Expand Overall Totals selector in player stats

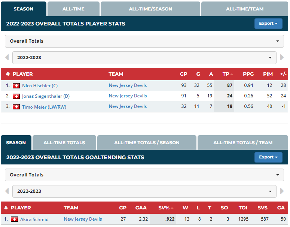[144, 41]
